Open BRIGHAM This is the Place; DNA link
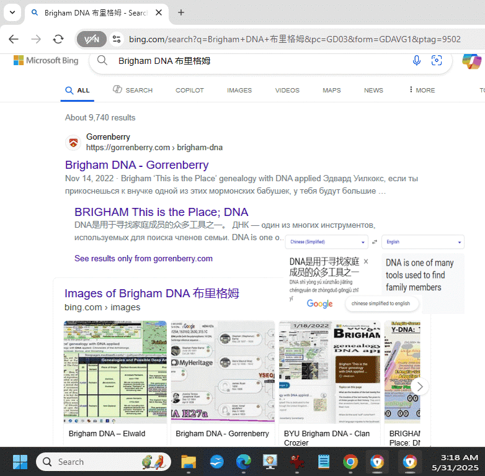485x476 pixels. (x=161, y=212)
